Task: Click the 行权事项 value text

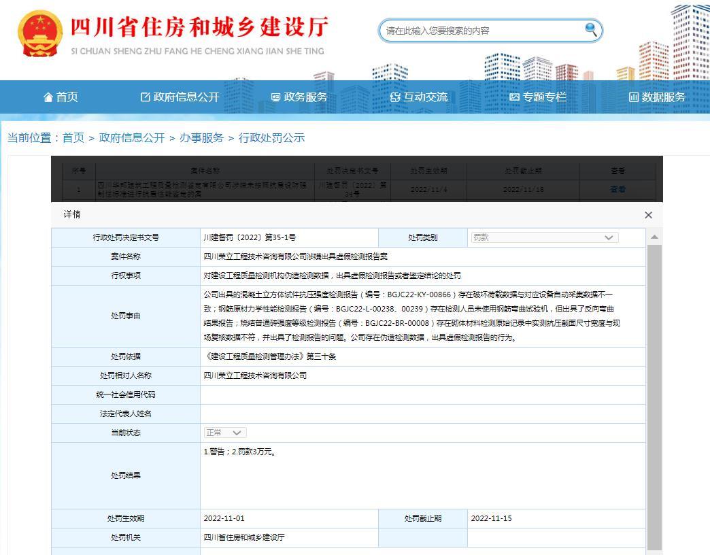Action: 333,275
